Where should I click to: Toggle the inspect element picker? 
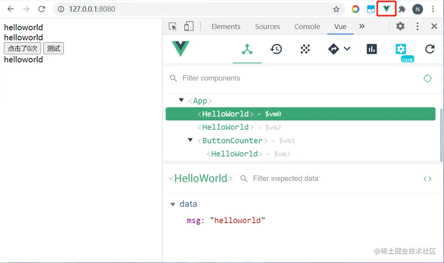[x=173, y=26]
